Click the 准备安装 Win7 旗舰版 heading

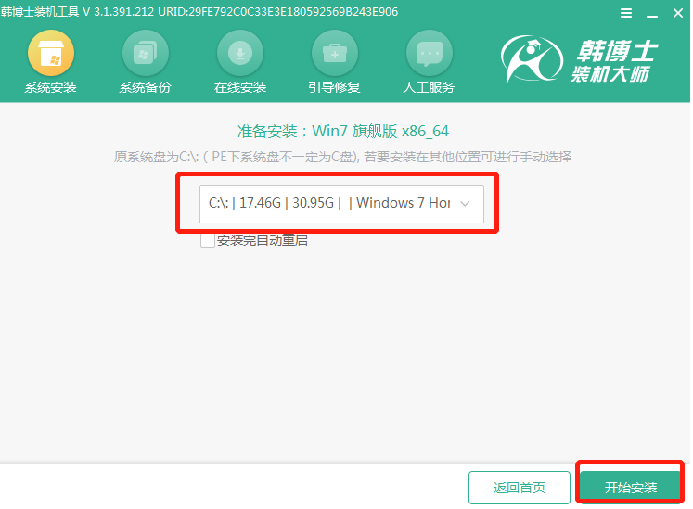pyautogui.click(x=343, y=132)
